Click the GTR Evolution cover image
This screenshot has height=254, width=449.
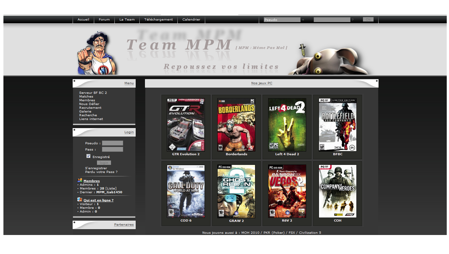point(186,125)
